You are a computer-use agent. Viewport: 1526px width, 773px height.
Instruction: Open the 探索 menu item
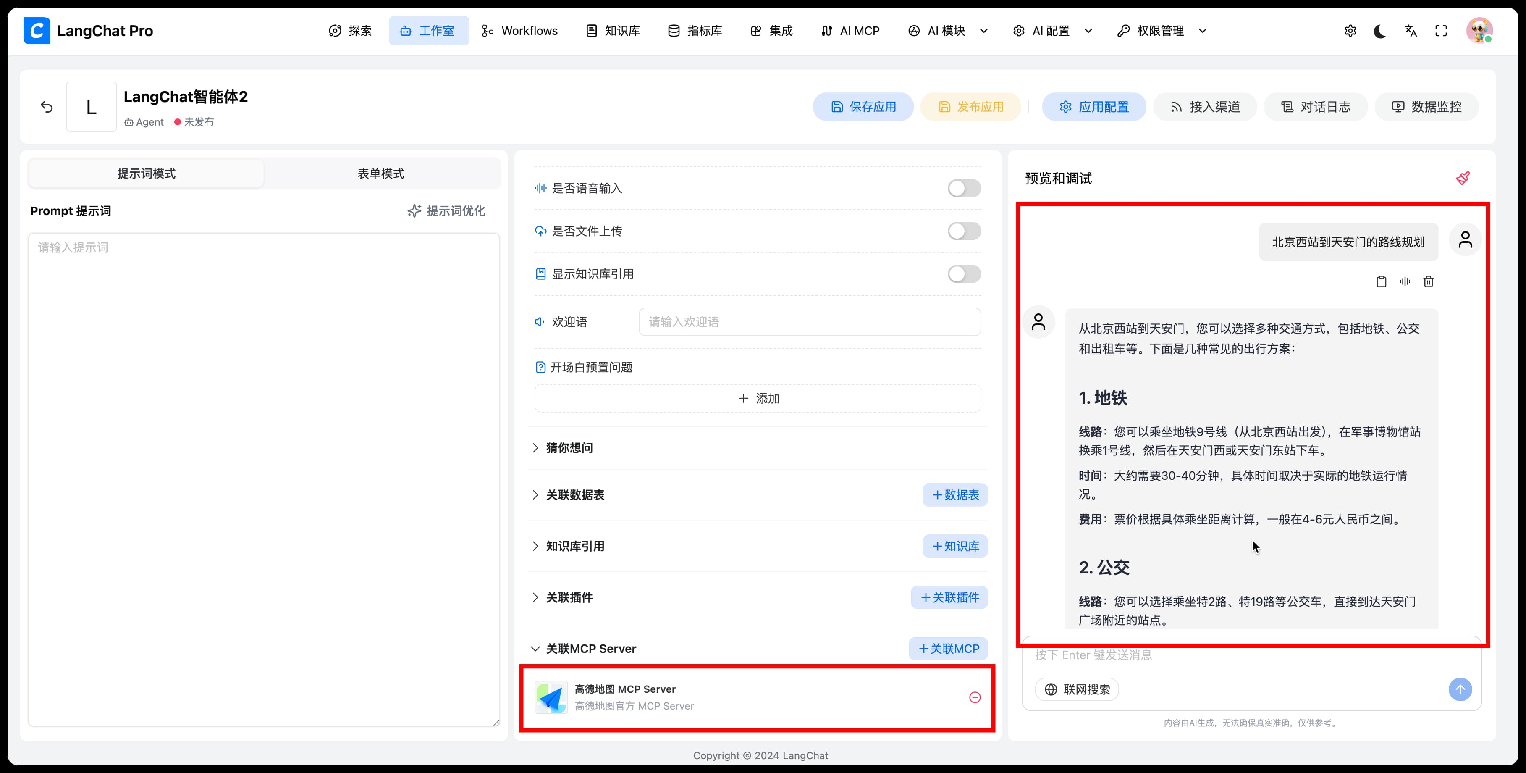[350, 31]
